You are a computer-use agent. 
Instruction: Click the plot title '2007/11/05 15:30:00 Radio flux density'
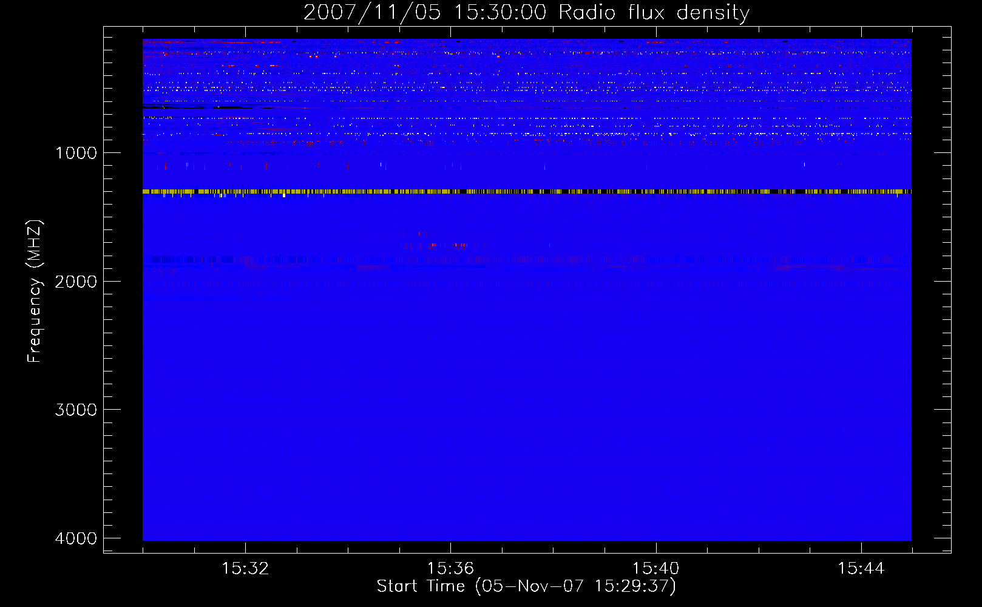pos(526,12)
